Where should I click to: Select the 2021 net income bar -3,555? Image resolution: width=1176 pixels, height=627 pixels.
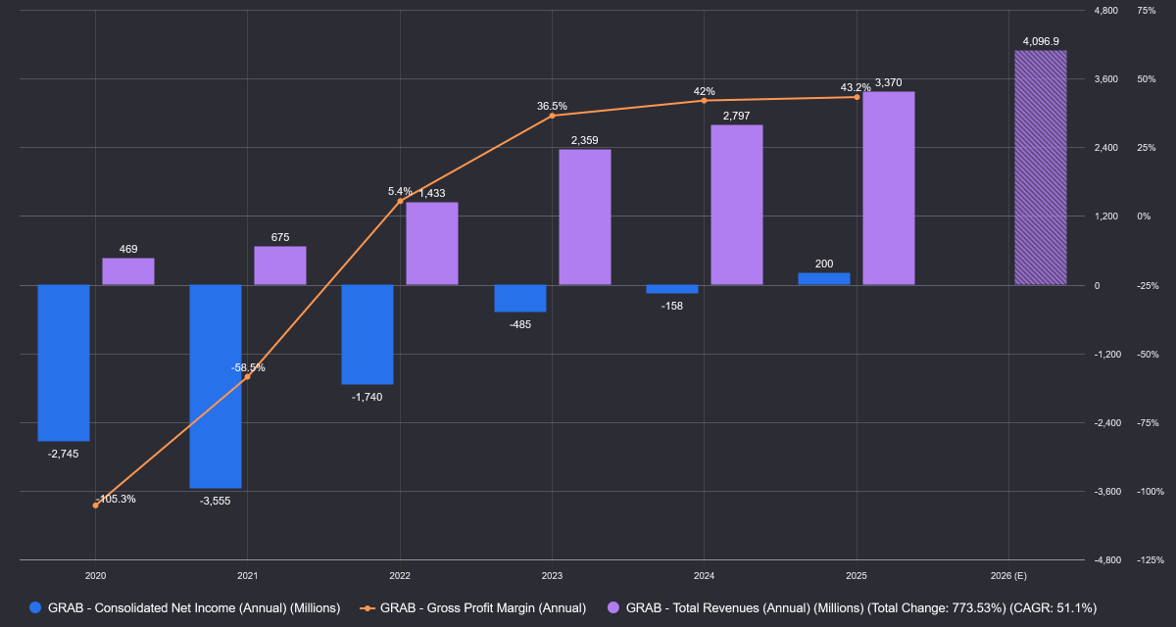click(x=216, y=387)
